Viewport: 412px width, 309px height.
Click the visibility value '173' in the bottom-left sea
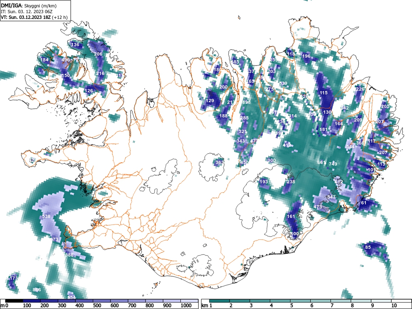point(14,278)
